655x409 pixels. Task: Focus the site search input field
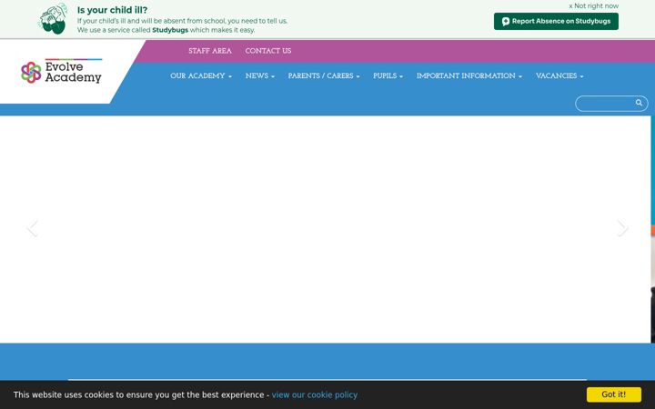(606, 104)
